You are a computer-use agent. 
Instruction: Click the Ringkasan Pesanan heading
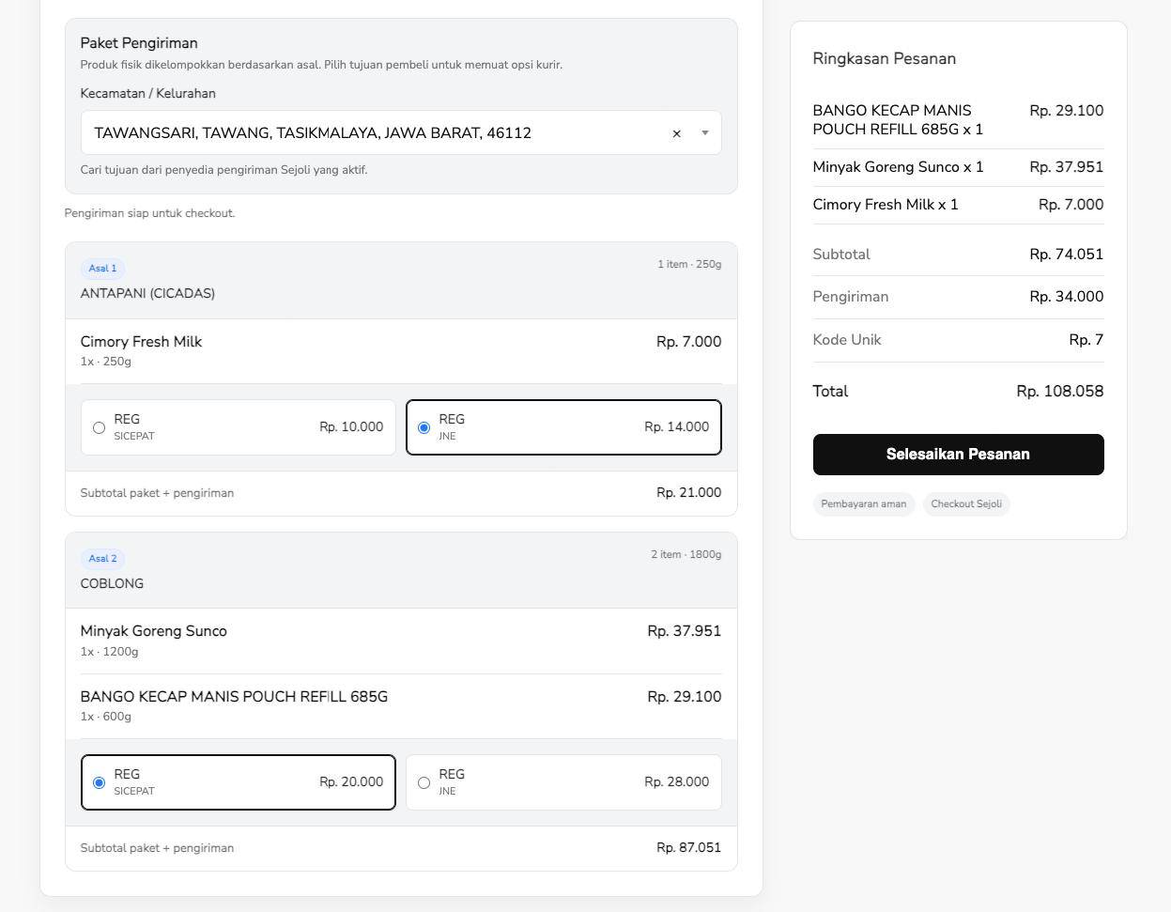tap(885, 59)
